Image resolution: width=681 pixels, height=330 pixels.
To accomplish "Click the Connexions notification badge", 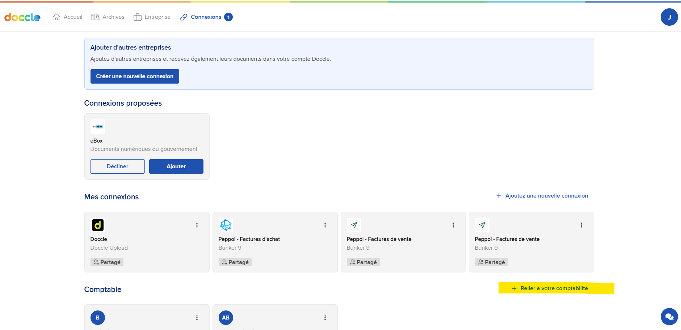I will point(228,17).
